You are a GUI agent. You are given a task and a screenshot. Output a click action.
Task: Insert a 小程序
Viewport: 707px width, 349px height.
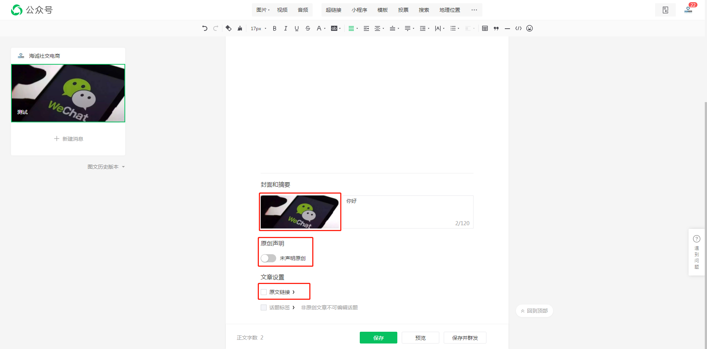[x=359, y=10]
